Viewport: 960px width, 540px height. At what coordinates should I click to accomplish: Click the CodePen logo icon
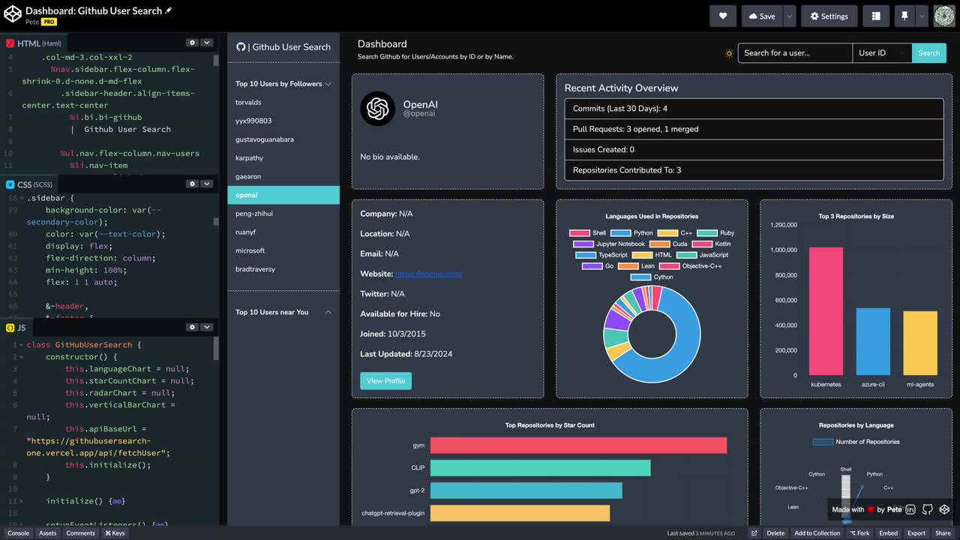pos(12,16)
